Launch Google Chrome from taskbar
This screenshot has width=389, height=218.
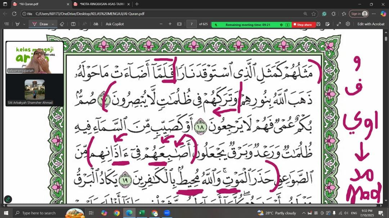tap(117, 213)
